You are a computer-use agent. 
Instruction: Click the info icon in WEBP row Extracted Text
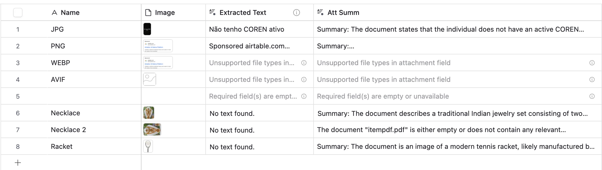304,63
